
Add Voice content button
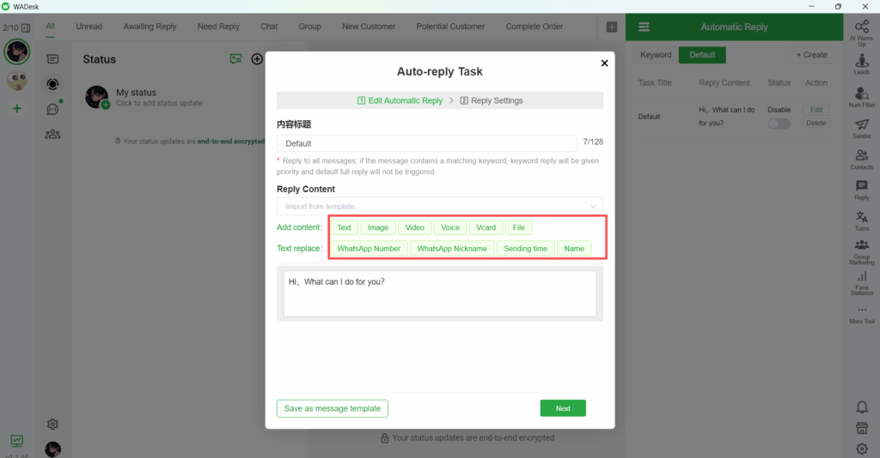(450, 227)
